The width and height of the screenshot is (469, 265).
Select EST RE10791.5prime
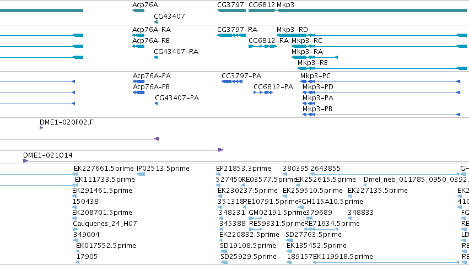(245, 207)
